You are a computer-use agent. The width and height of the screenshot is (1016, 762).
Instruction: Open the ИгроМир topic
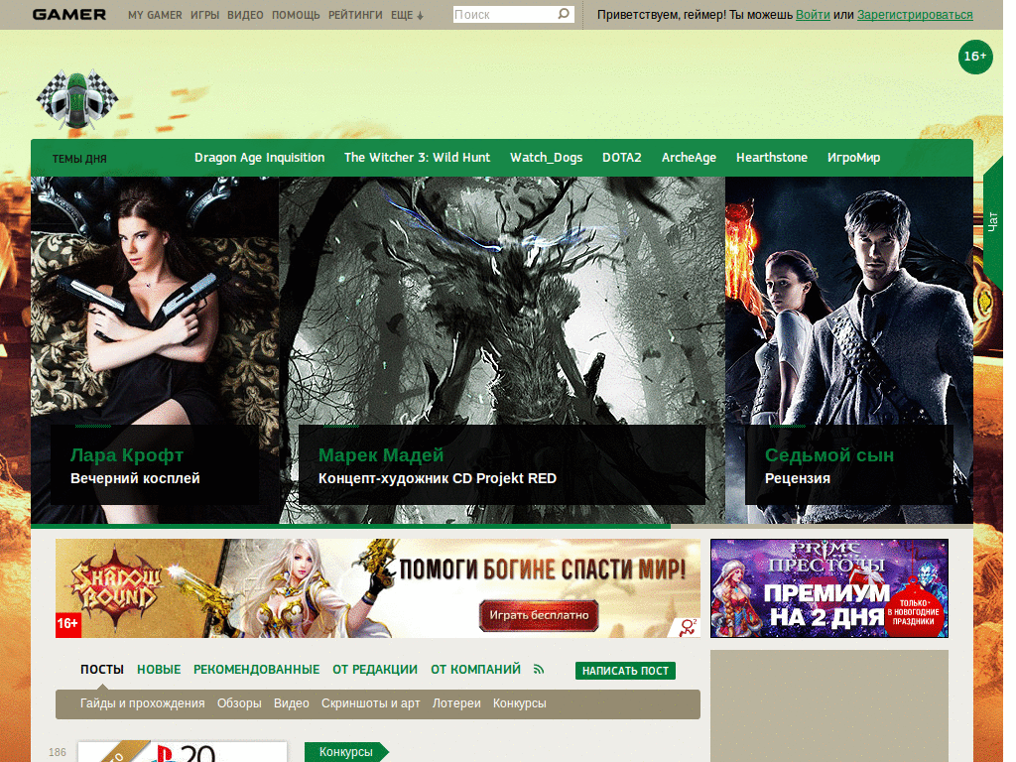853,158
